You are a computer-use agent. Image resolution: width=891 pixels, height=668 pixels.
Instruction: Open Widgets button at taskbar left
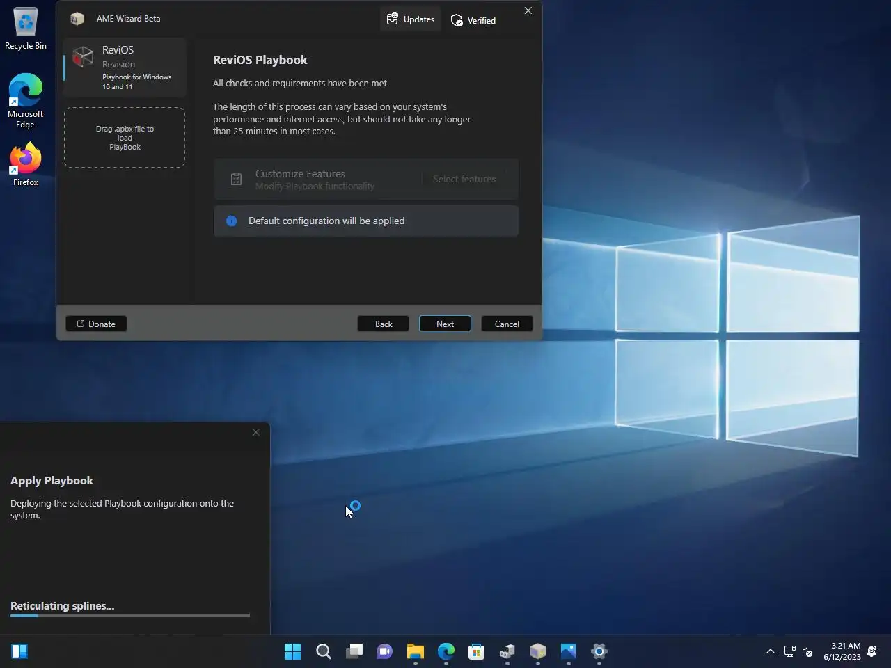19,651
